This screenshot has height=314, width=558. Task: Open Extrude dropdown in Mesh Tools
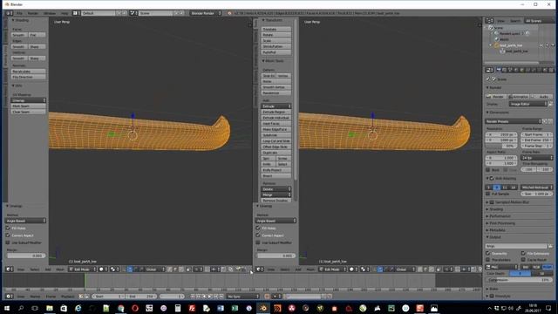click(276, 106)
